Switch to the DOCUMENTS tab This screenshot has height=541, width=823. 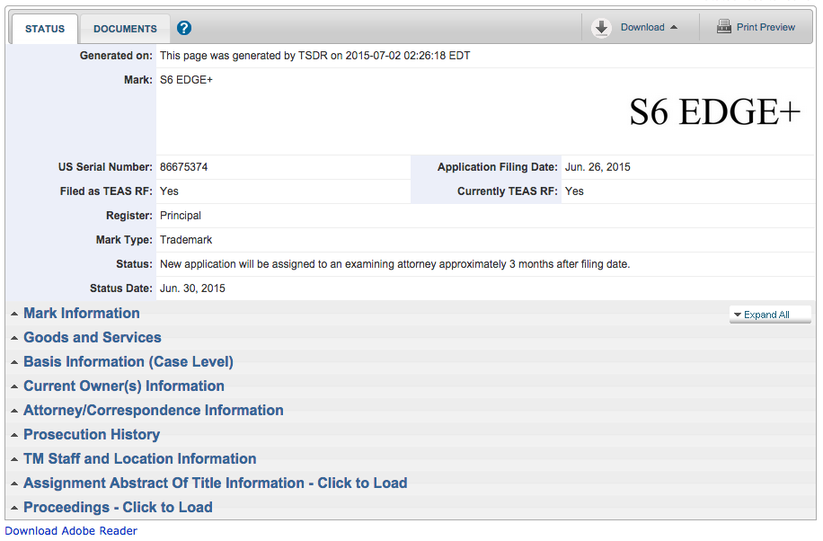coord(125,29)
